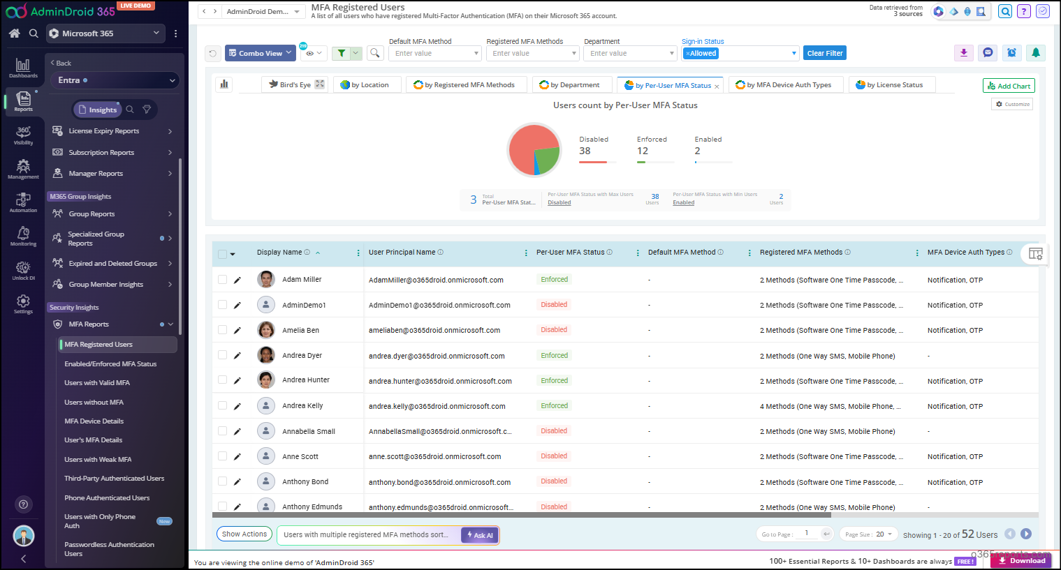Viewport: 1061px width, 570px height.
Task: Switch to by Location chart tab
Action: 368,84
